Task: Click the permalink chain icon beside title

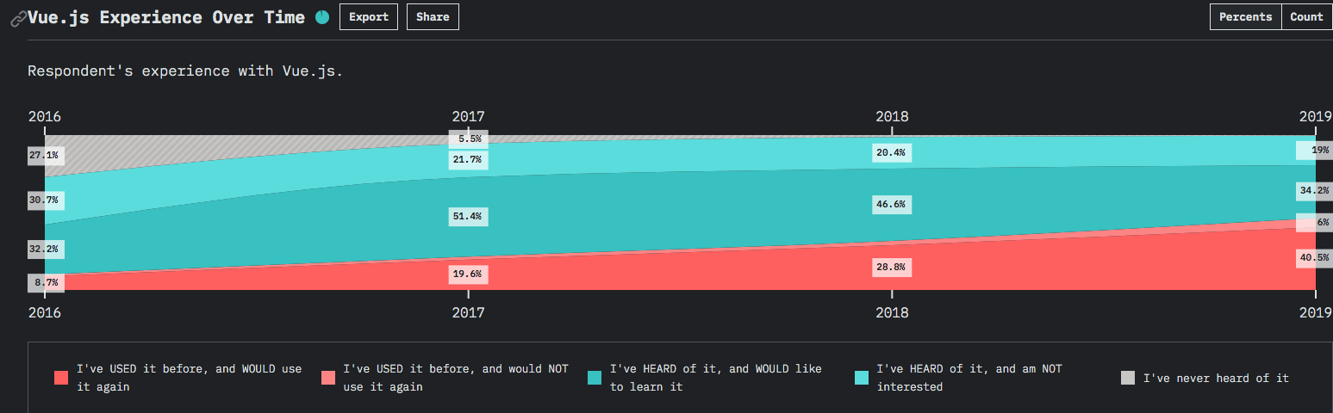Action: [17, 18]
